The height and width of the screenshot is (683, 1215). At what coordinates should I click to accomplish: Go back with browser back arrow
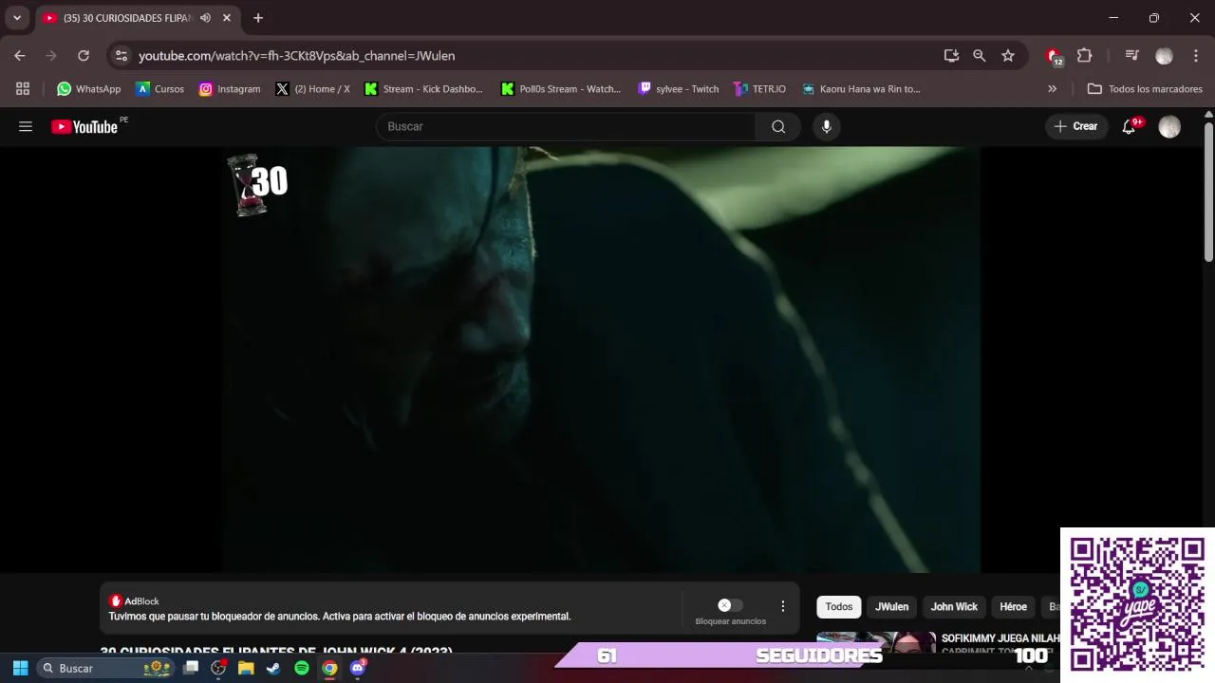20,56
